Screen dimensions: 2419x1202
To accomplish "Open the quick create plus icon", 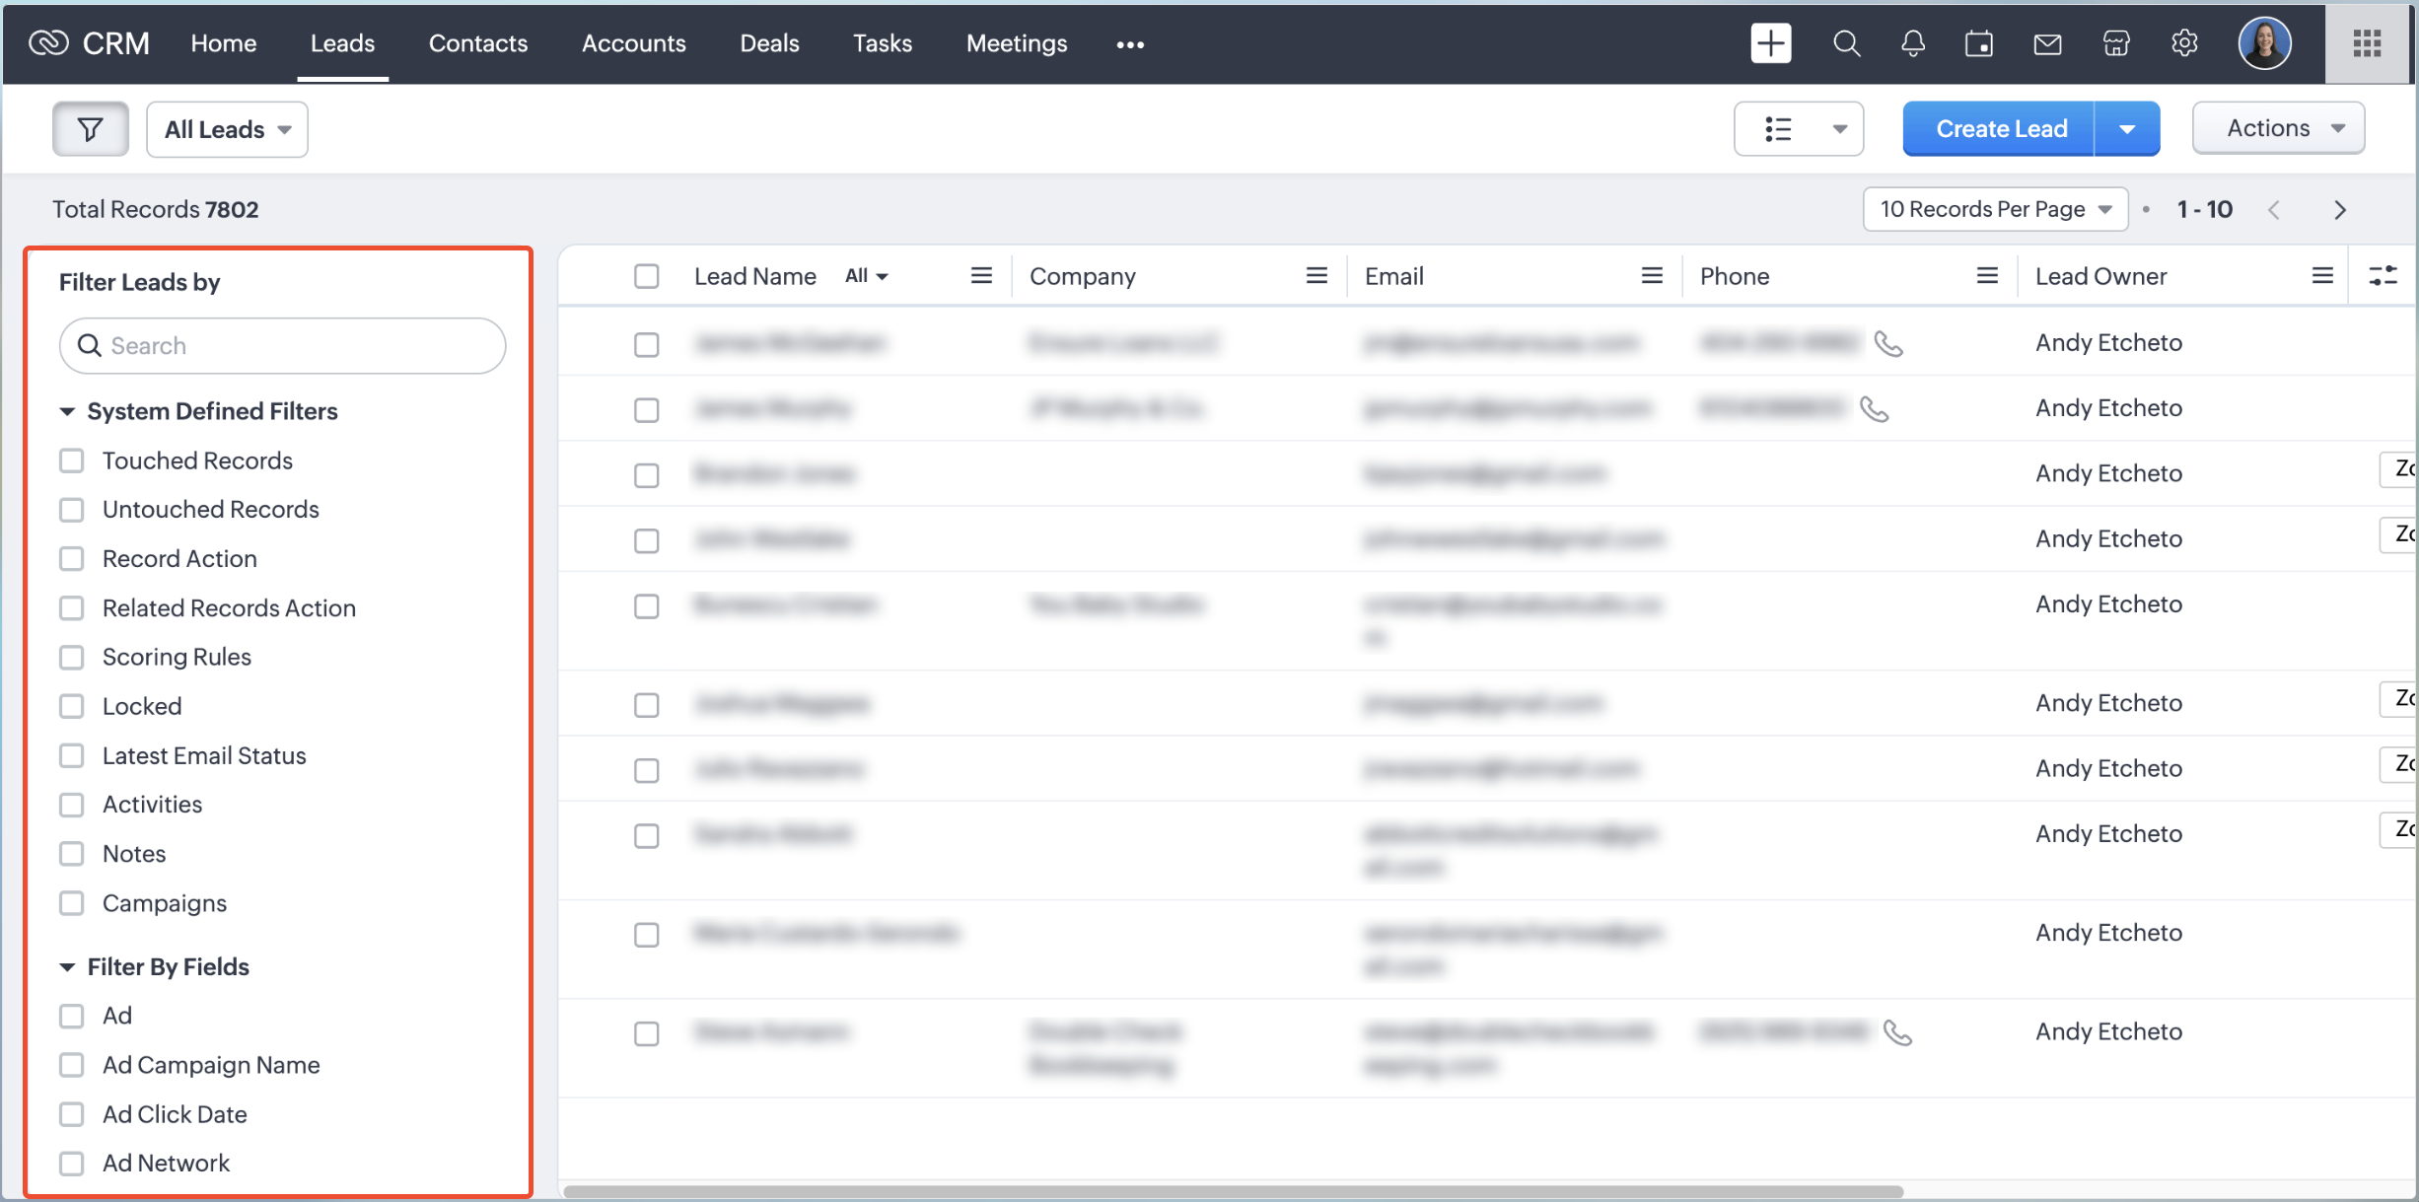I will click(x=1770, y=43).
